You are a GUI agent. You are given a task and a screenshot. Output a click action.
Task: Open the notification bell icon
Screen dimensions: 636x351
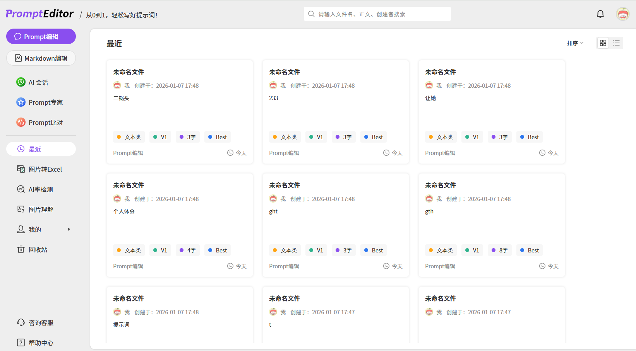coord(600,14)
